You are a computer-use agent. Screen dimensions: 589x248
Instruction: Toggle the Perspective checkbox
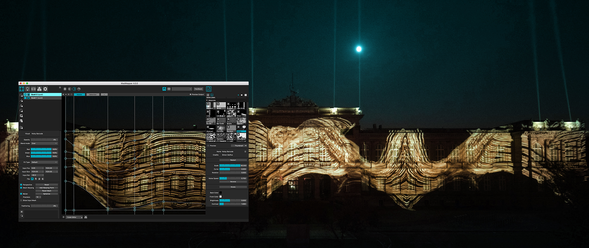(x=21, y=185)
